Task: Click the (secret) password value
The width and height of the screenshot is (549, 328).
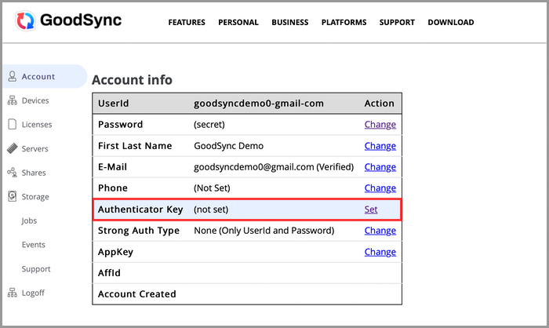Action: pos(209,125)
